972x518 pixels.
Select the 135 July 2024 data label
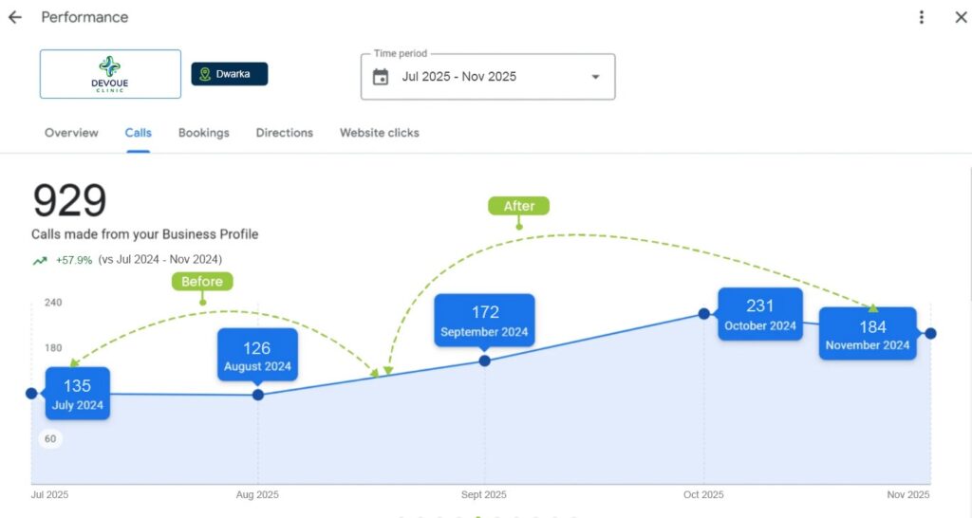click(x=78, y=394)
